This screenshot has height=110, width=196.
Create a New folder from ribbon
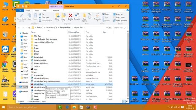click(x=85, y=17)
